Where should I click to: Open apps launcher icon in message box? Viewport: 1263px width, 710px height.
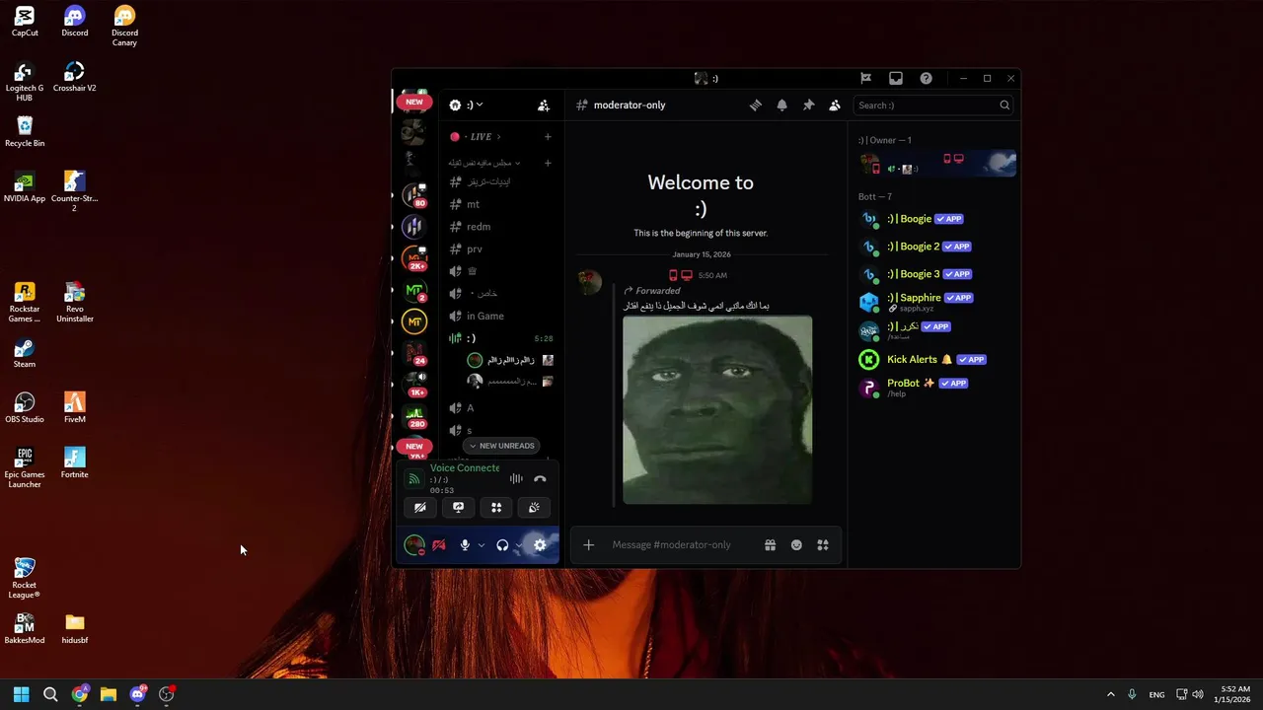823,545
